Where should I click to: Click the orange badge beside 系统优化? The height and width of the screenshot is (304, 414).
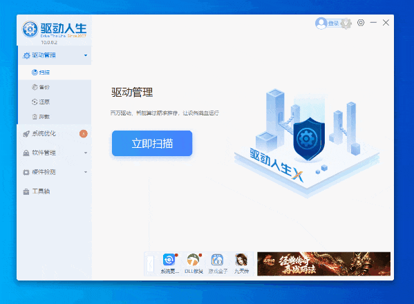84,134
